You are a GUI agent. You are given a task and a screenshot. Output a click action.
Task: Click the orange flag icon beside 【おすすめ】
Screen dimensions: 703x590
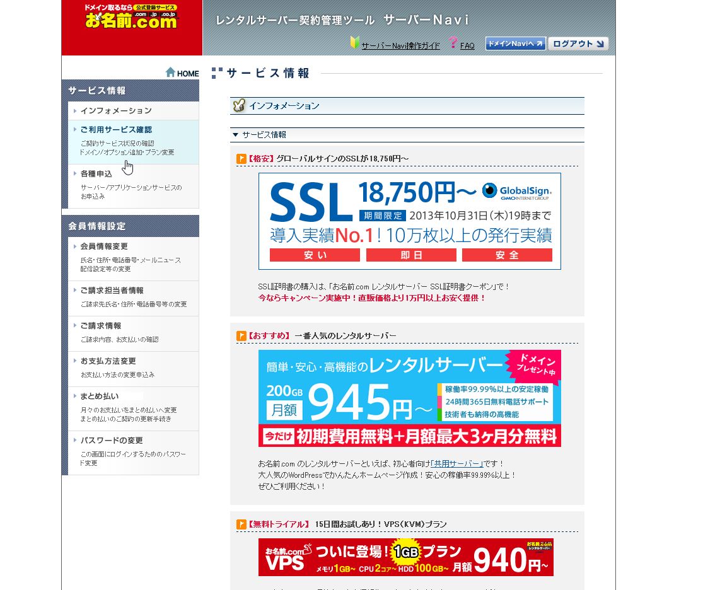[x=241, y=335]
